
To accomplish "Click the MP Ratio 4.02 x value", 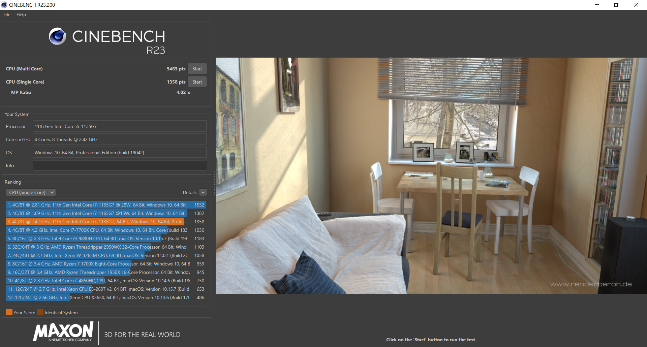I will pos(183,92).
